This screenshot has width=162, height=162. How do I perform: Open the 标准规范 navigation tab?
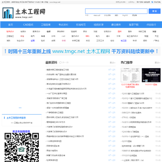81,25
